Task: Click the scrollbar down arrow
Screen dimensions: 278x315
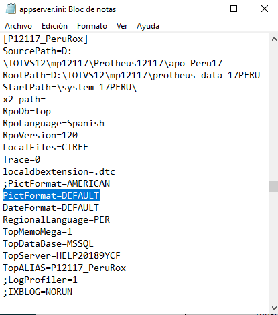Action: (274, 308)
